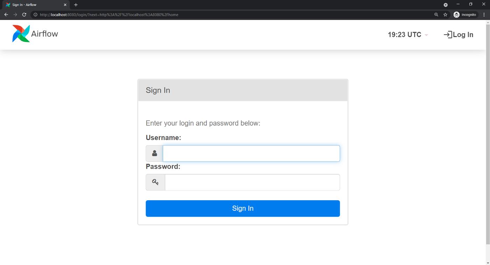
Task: Open the zoom magnifier icon in address bar
Action: pyautogui.click(x=436, y=15)
